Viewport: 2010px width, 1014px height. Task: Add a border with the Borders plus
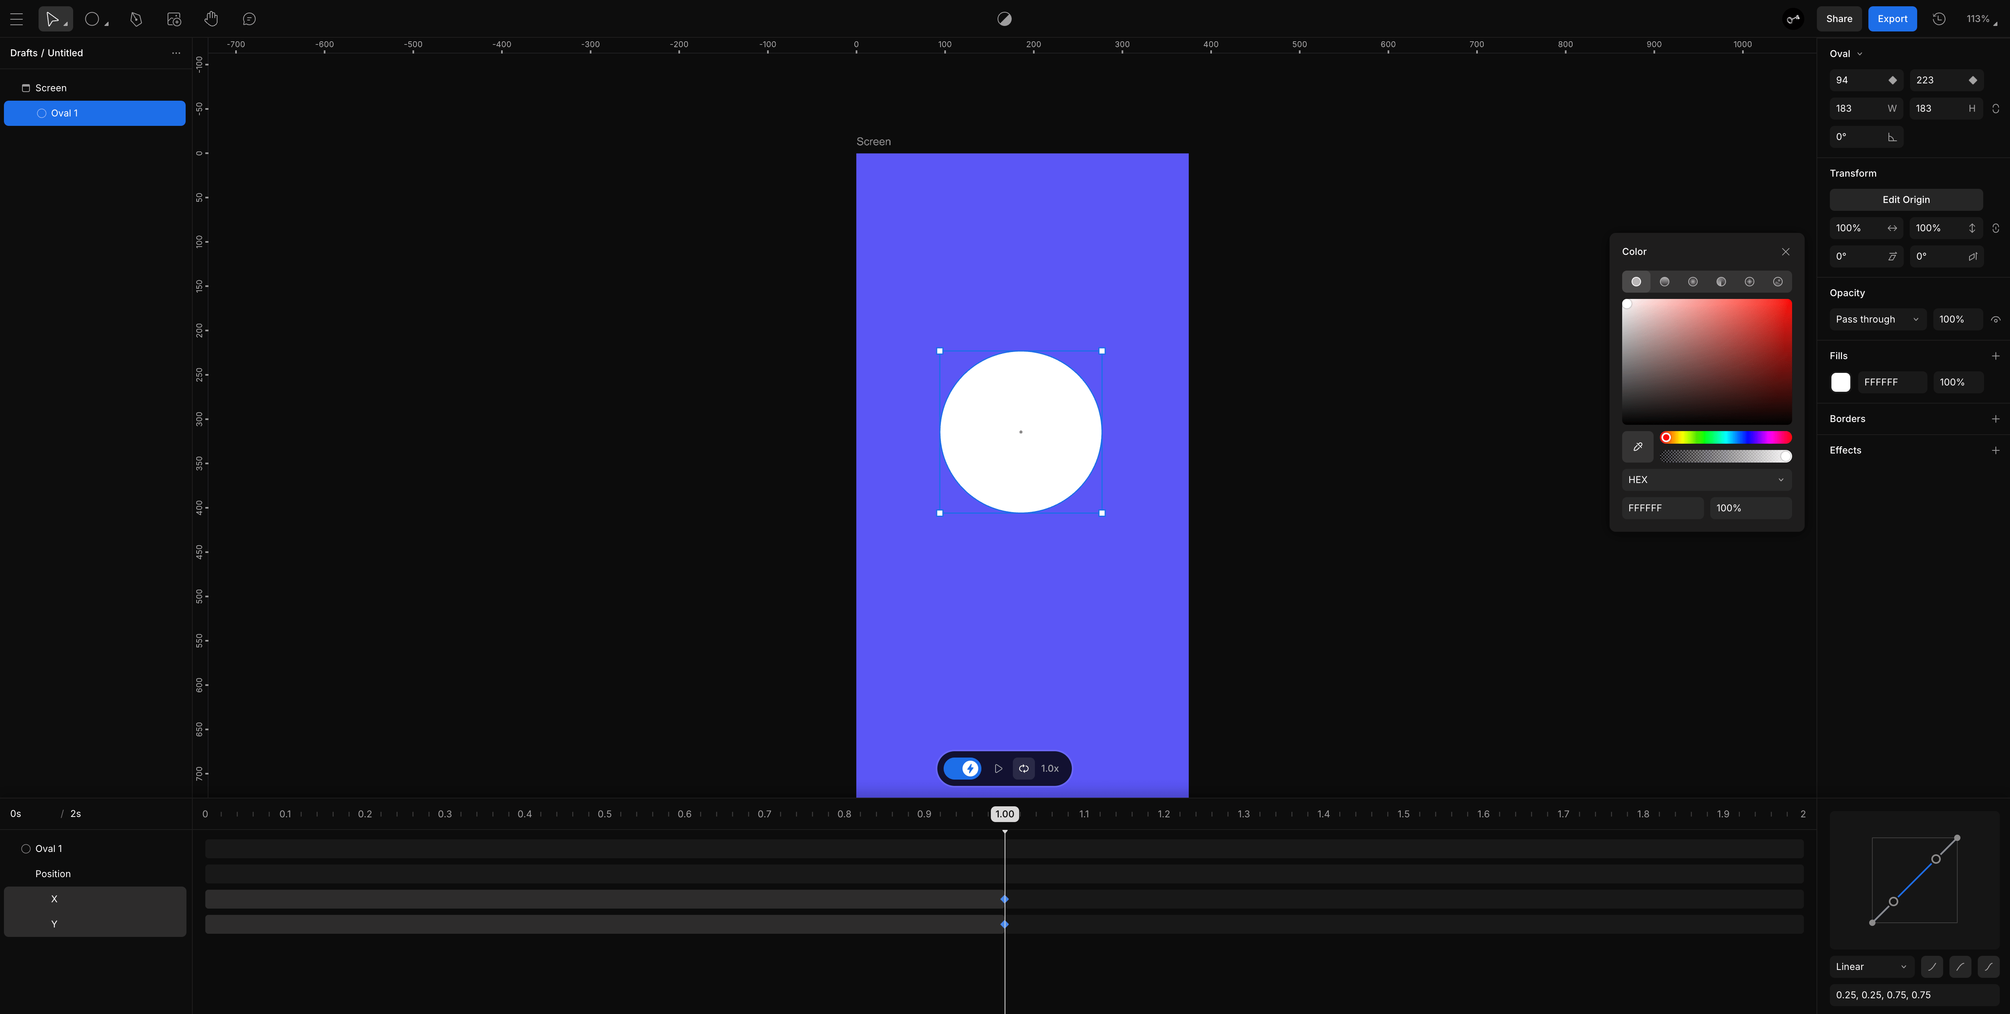(1995, 419)
